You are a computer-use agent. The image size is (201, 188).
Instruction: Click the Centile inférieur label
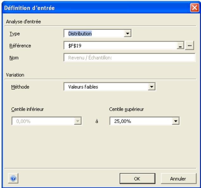pyautogui.click(x=28, y=109)
